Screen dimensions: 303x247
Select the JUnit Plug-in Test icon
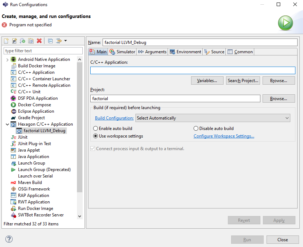click(x=13, y=144)
